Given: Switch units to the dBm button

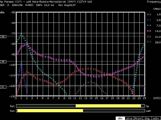Looking at the screenshot, I should pos(120,118).
